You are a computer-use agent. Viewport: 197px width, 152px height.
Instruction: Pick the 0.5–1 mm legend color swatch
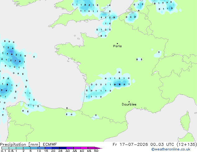coord(12,148)
